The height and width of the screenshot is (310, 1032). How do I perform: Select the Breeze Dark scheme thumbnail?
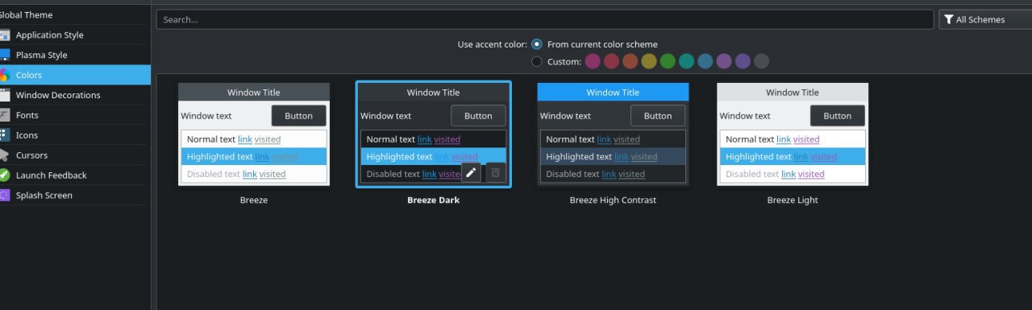click(434, 134)
